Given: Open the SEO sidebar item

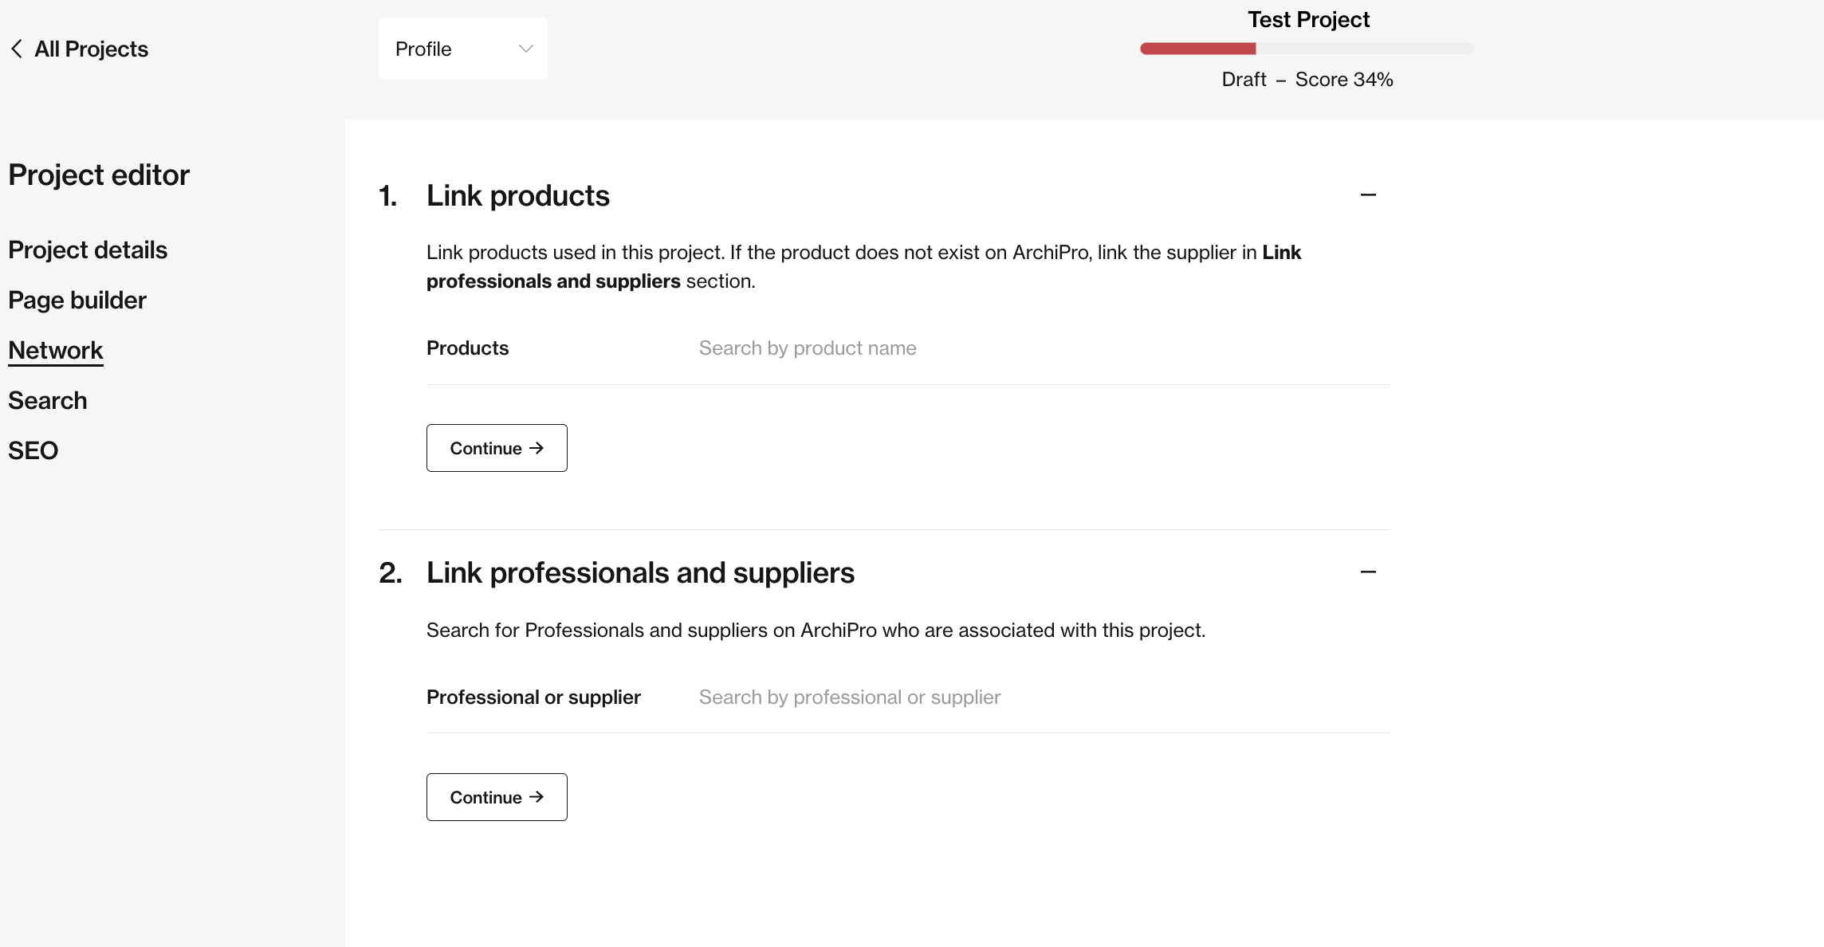Looking at the screenshot, I should click(33, 451).
